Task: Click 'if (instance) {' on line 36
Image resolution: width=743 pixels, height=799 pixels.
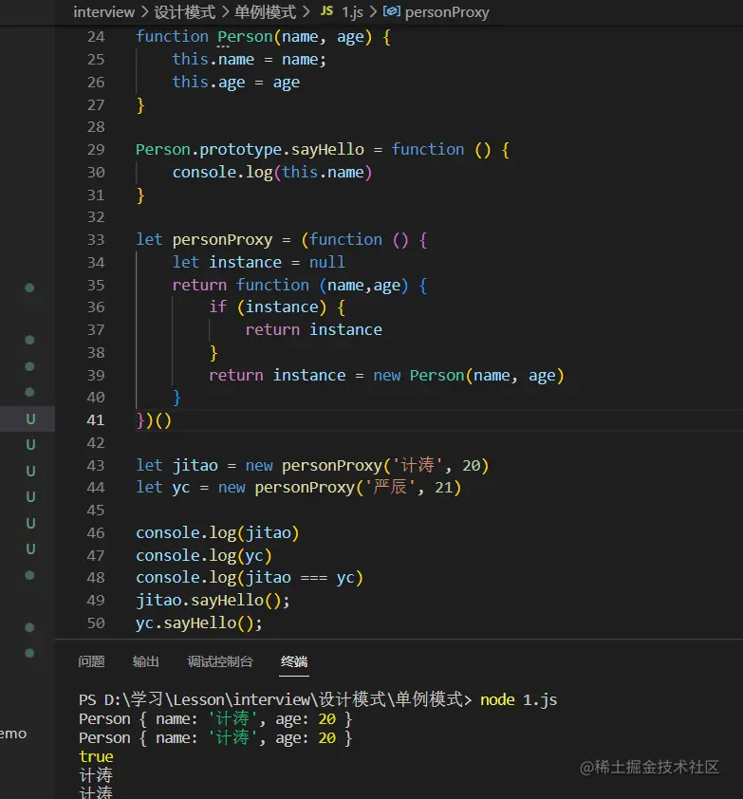Action: pyautogui.click(x=277, y=307)
